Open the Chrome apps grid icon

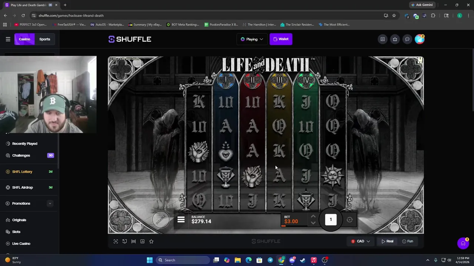point(5,25)
